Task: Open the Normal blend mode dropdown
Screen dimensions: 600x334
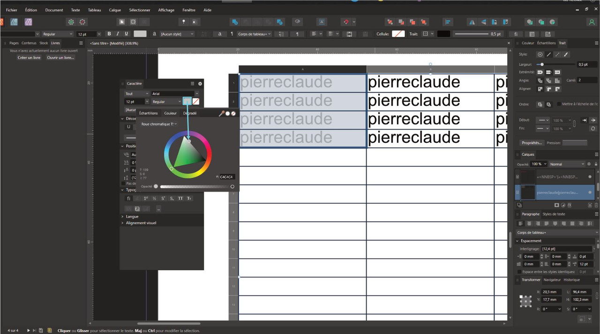Action: pyautogui.click(x=567, y=164)
